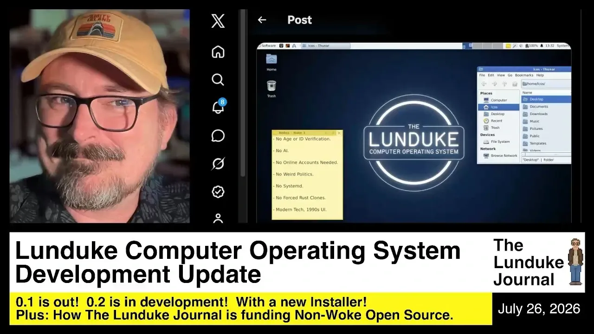The height and width of the screenshot is (334, 594).
Task: Click Thunar's back navigation arrow
Action: [484, 84]
